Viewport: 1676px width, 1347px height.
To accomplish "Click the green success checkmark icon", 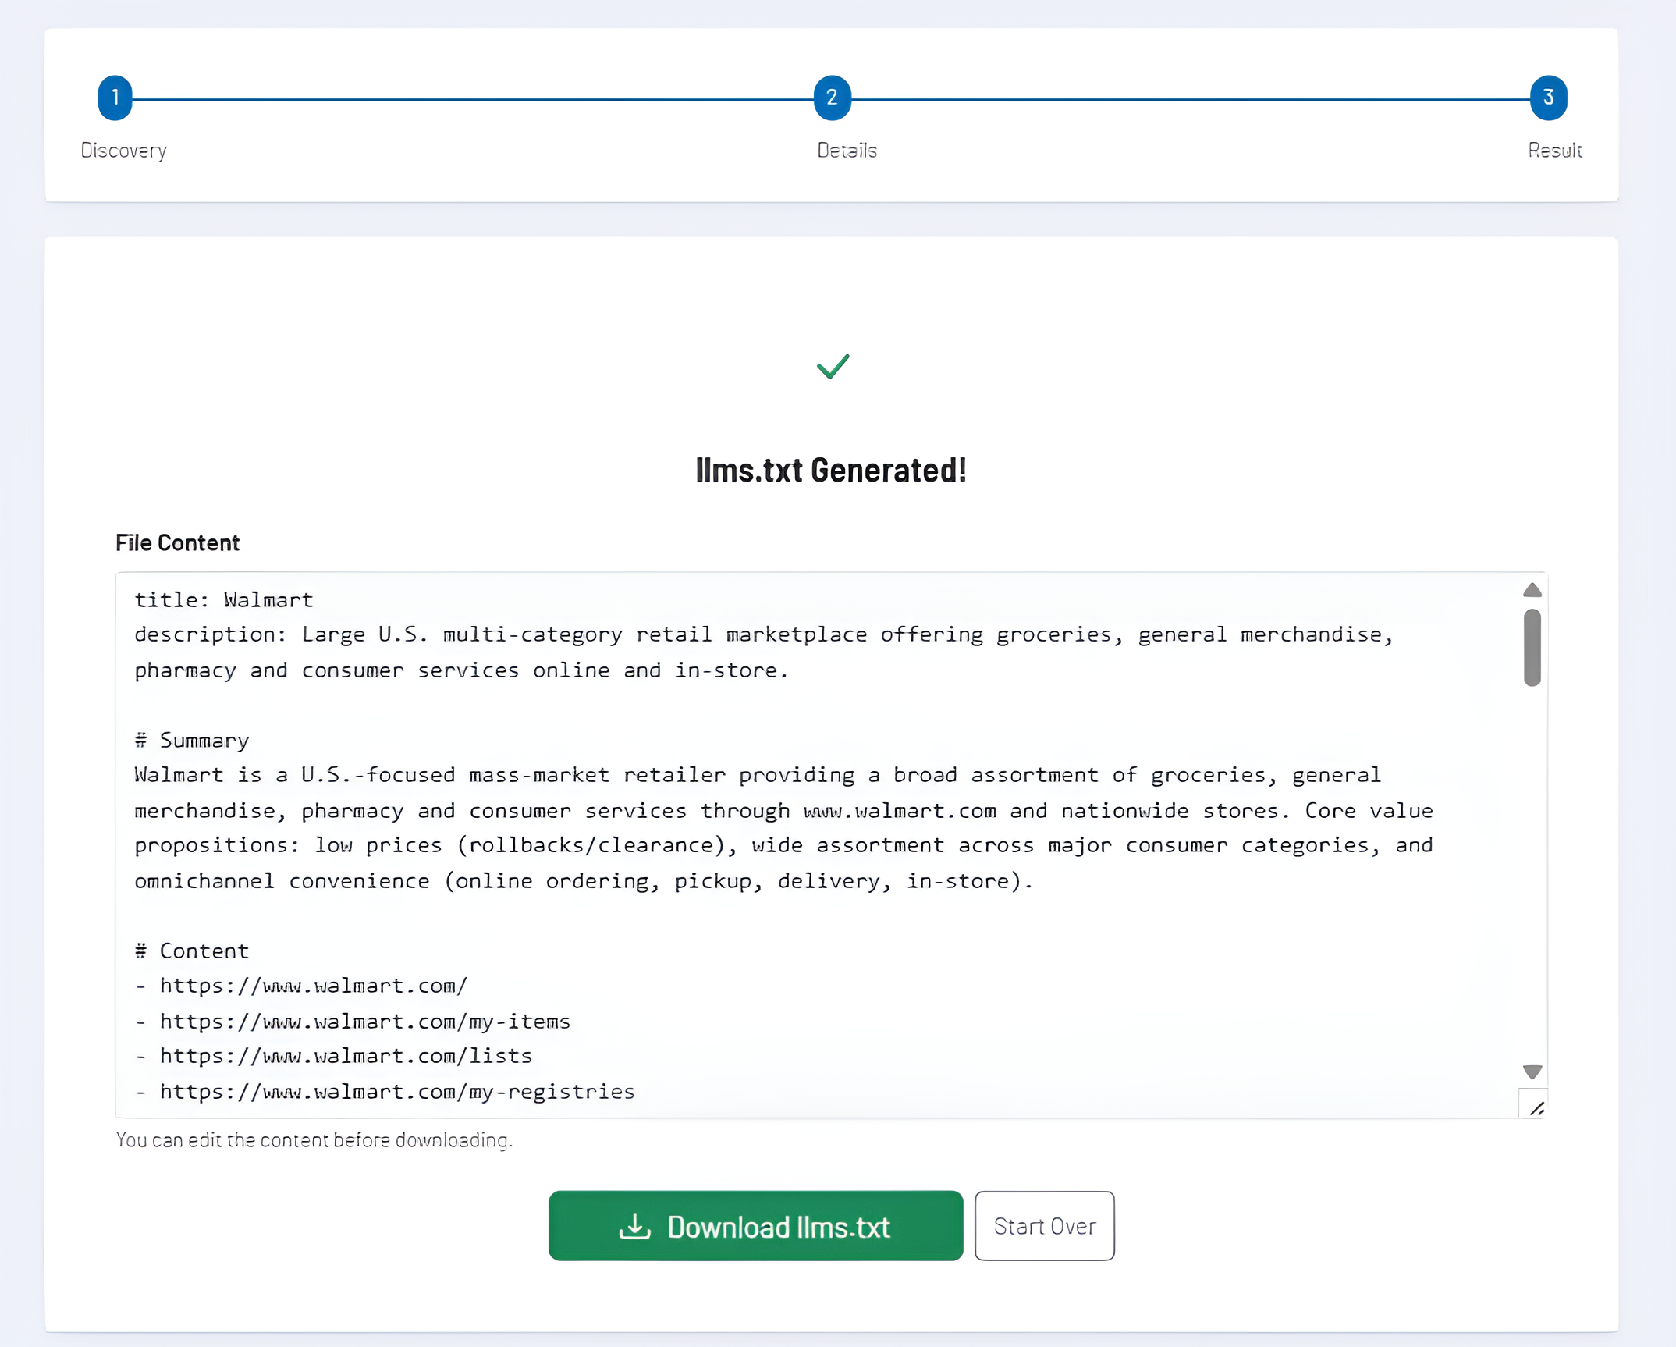I will 833,366.
